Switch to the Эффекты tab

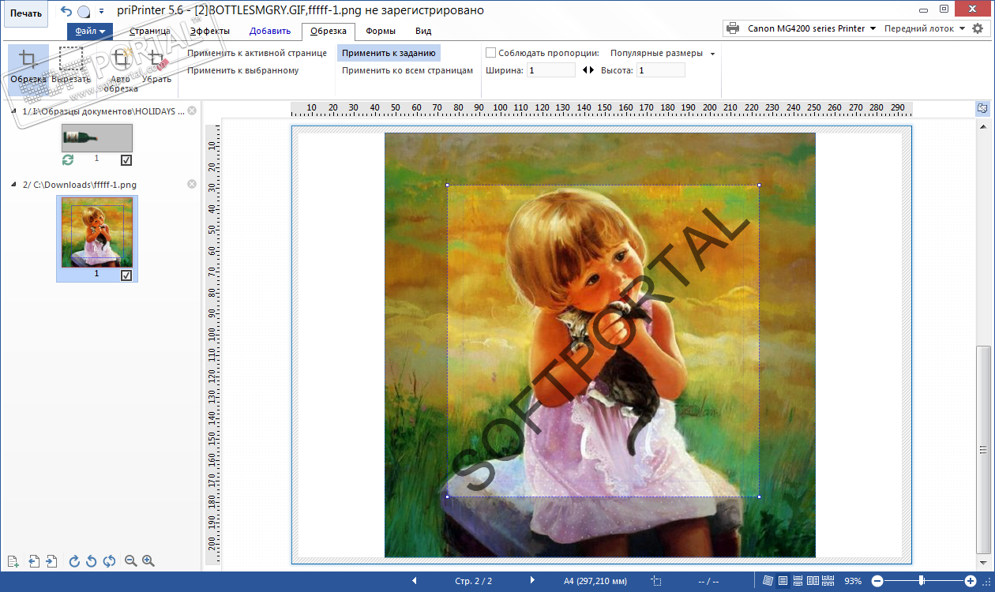[209, 32]
